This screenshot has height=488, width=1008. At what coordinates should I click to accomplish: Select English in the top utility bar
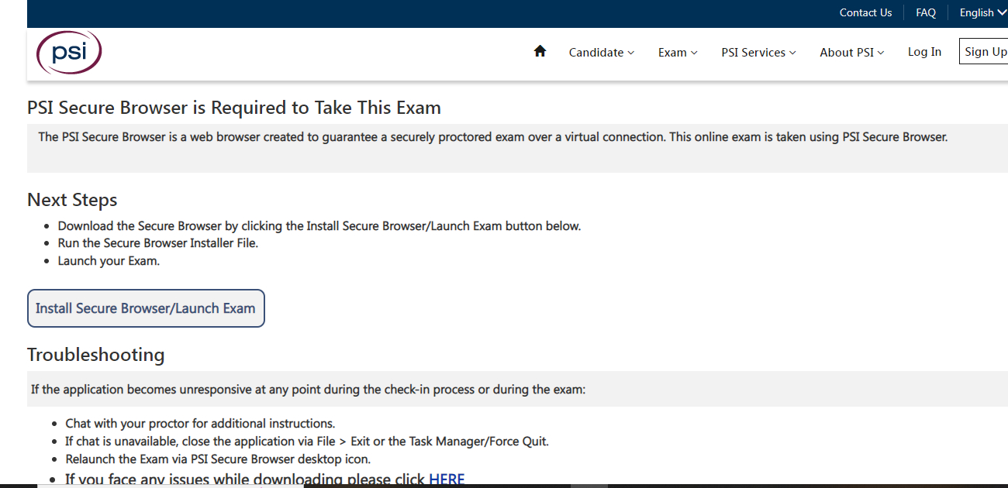(978, 12)
